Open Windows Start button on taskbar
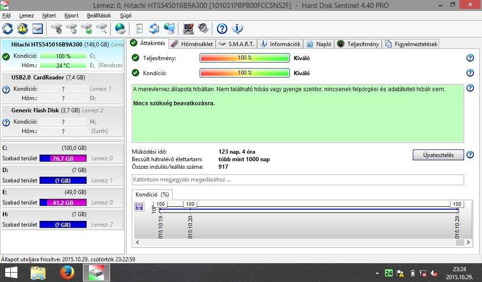The height and width of the screenshot is (282, 482). (x=11, y=273)
